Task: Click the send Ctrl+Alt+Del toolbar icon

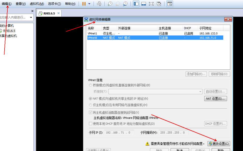Action: click(99, 4)
